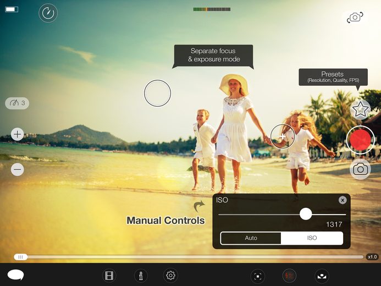
Task: Click the ISO panel title
Action: pyautogui.click(x=222, y=200)
